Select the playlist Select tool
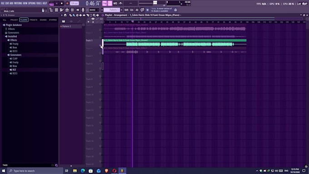 [x=90, y=15]
